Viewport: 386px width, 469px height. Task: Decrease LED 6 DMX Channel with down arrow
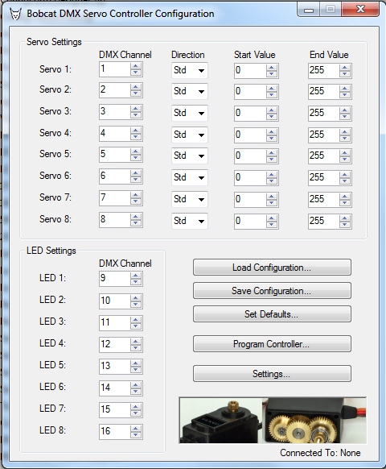[136, 391]
